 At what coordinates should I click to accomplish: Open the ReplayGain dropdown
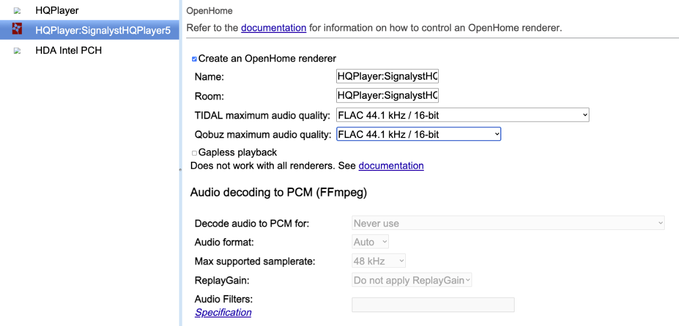click(412, 280)
